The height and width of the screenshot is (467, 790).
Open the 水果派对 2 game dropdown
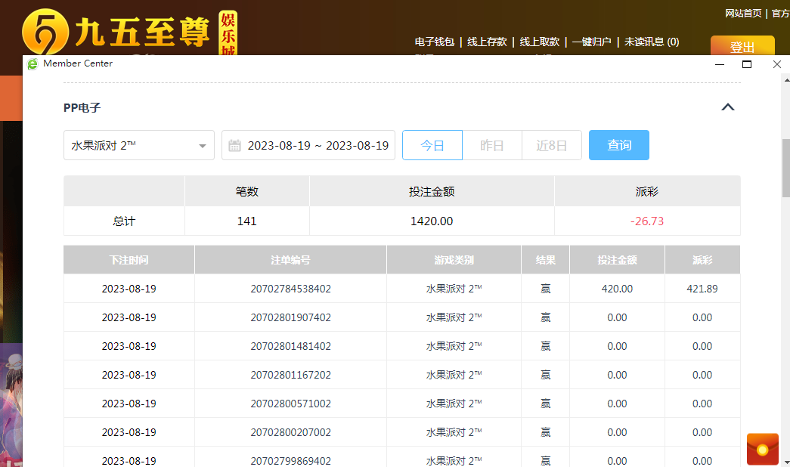coord(139,146)
